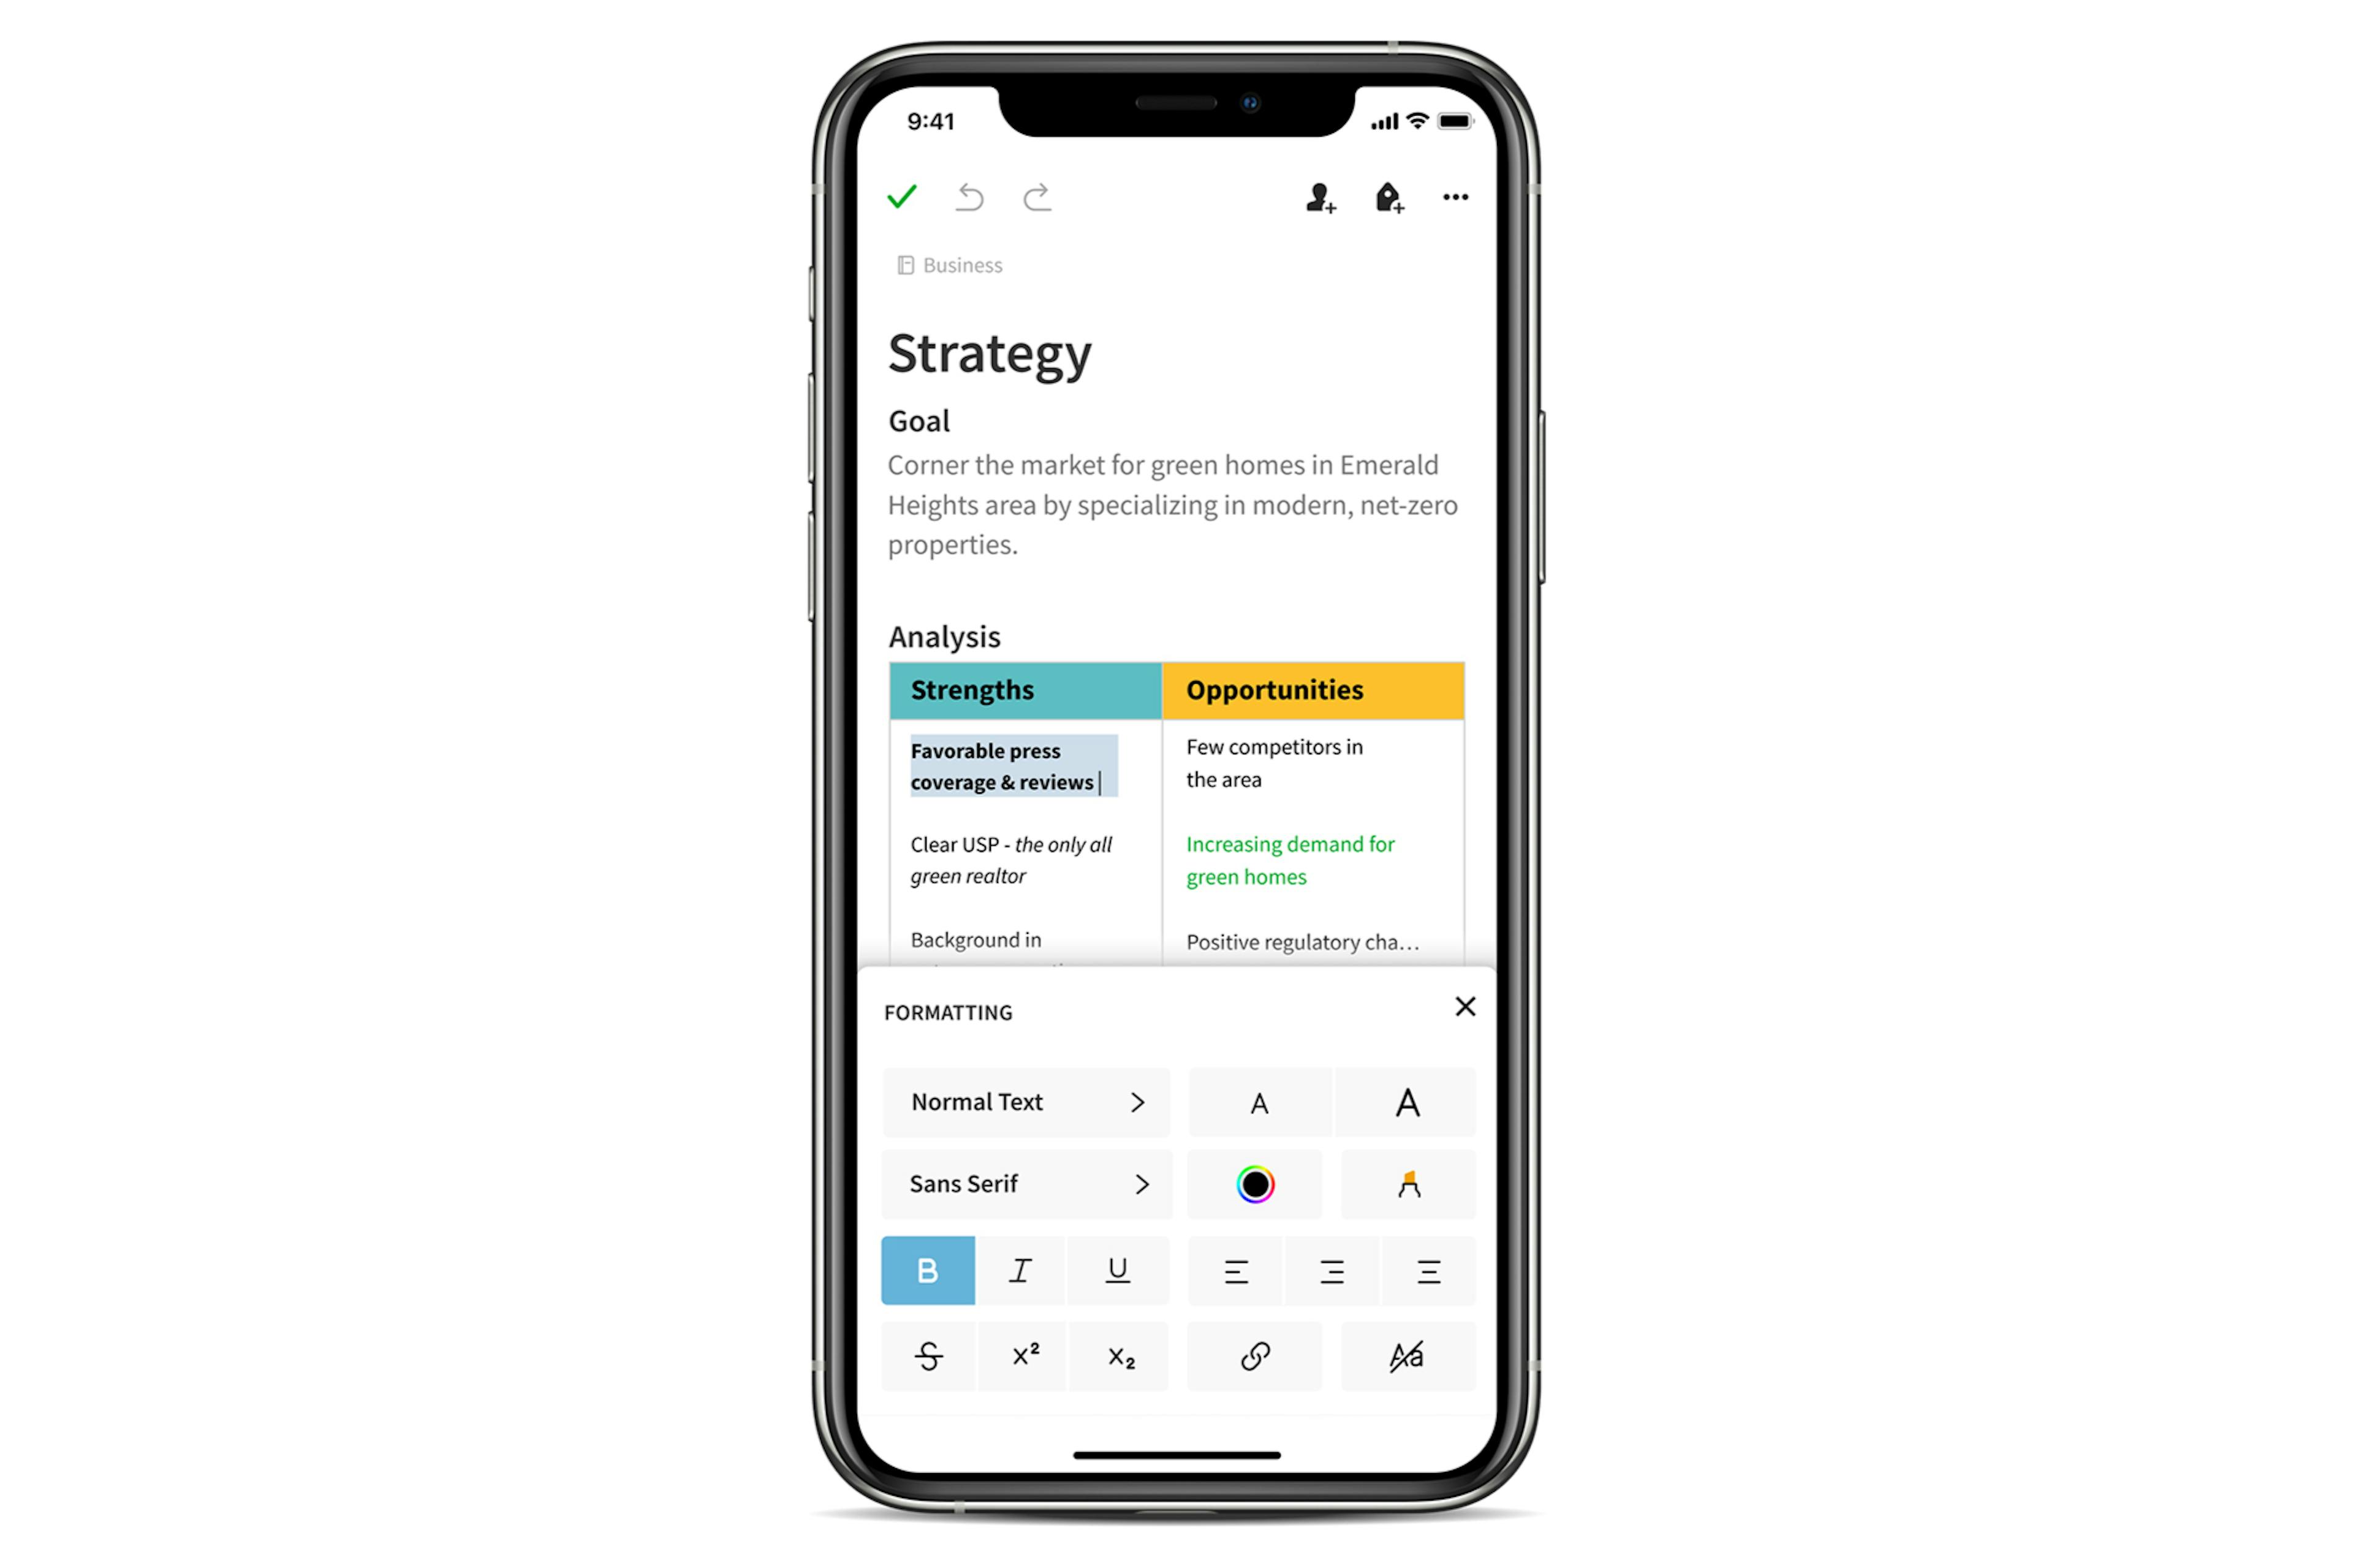
Task: Select left text alignment
Action: tap(1237, 1269)
